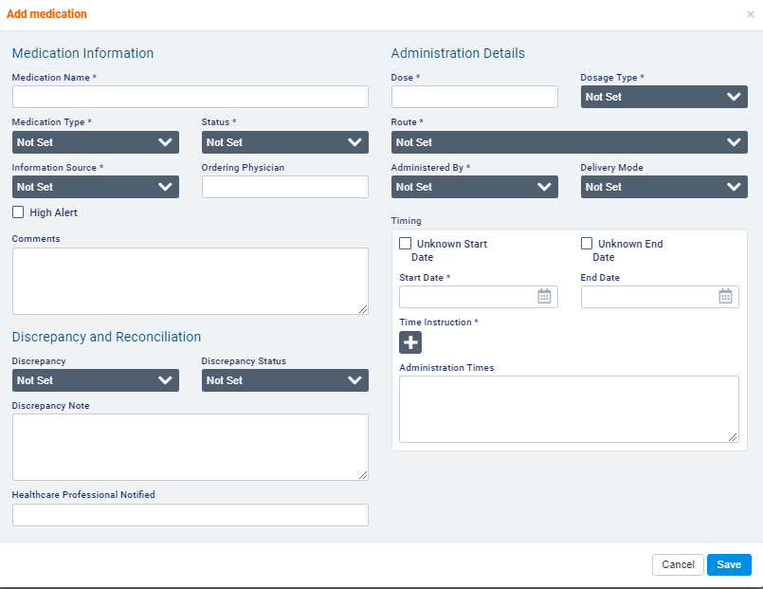Save the medication entry
This screenshot has height=589, width=763.
pos(729,564)
